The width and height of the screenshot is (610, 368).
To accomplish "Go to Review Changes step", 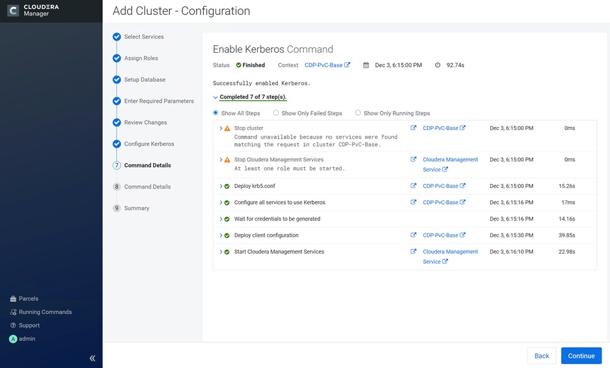I will coord(145,122).
